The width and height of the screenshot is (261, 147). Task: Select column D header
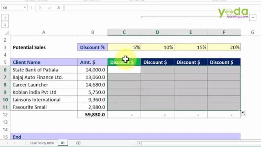coord(157,32)
